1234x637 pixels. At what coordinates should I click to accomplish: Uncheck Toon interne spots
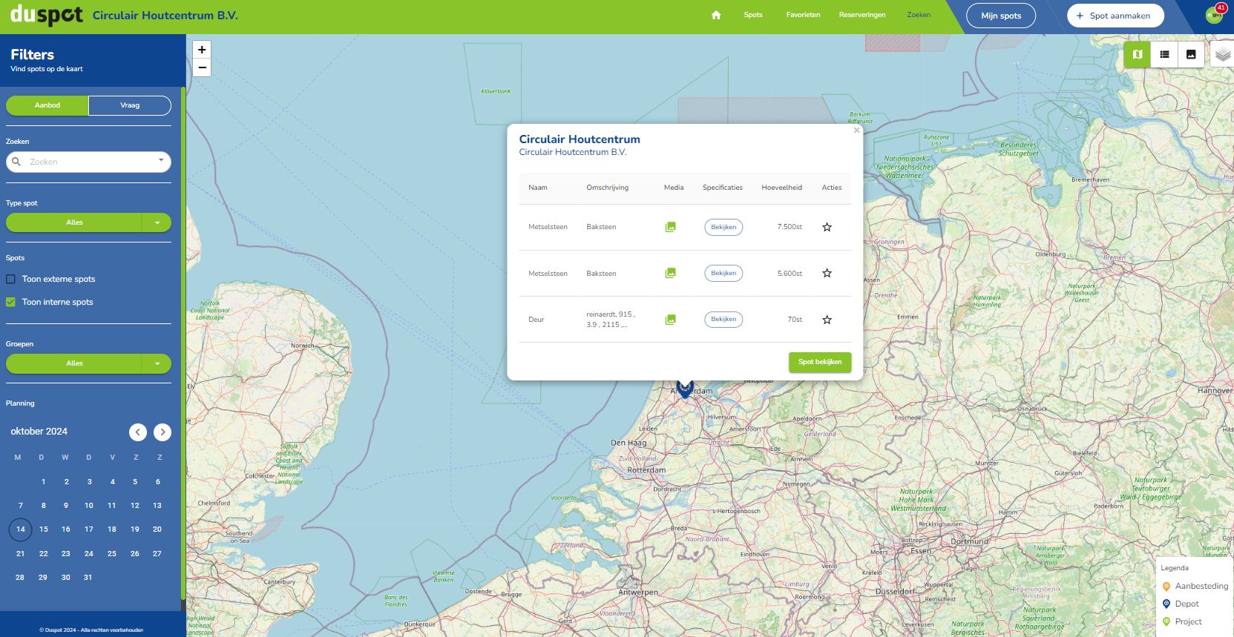pos(11,302)
